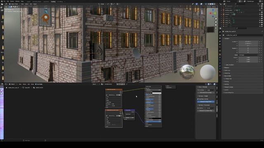Open the Material properties tab
The width and height of the screenshot is (264, 148).
tap(220, 72)
